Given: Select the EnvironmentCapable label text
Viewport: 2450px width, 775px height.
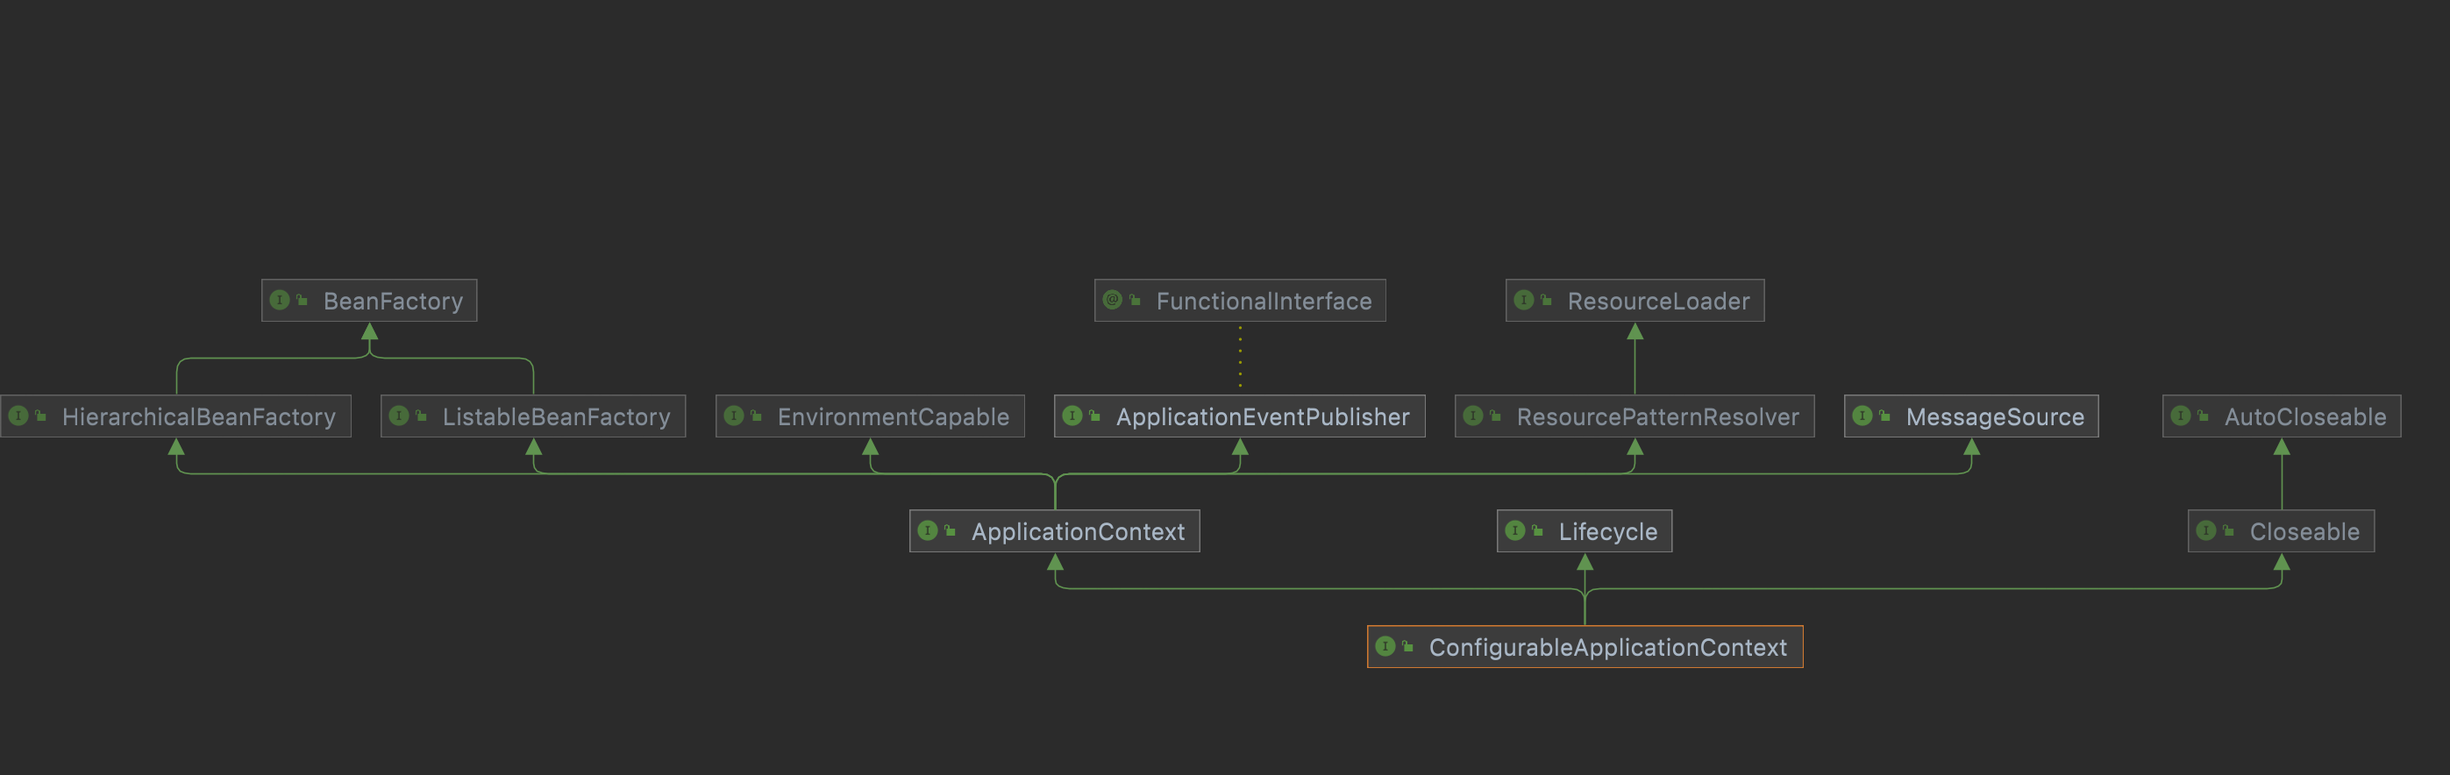Looking at the screenshot, I should [893, 417].
